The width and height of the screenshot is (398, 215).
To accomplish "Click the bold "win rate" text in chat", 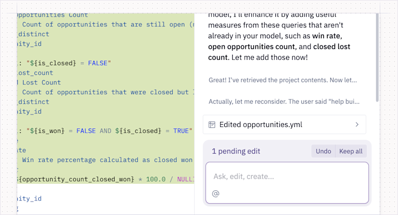I will tap(326, 36).
